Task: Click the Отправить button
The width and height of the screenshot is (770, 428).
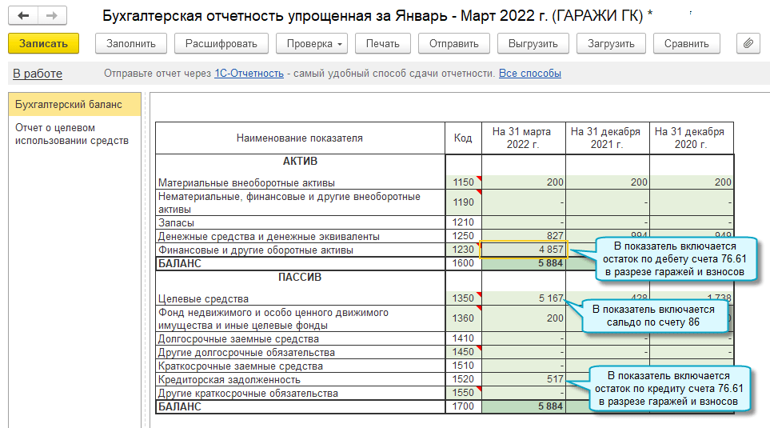Action: [x=453, y=44]
